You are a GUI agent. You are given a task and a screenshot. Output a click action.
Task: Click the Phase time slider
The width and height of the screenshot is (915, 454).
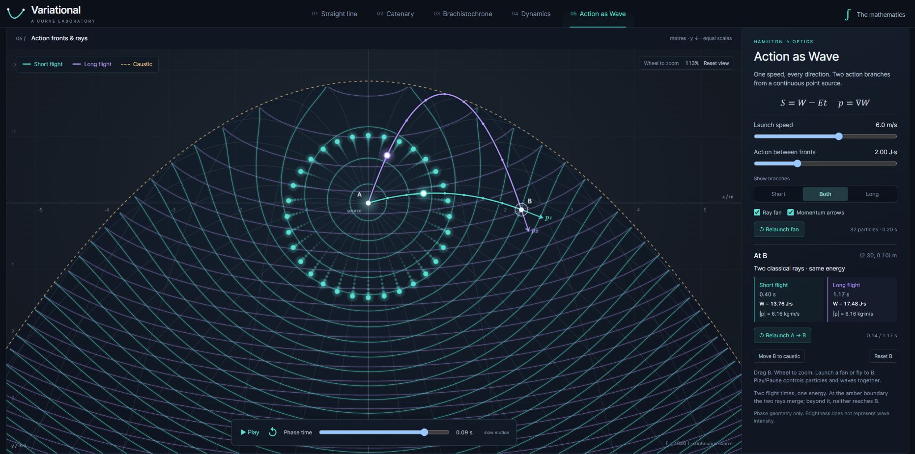(x=384, y=432)
